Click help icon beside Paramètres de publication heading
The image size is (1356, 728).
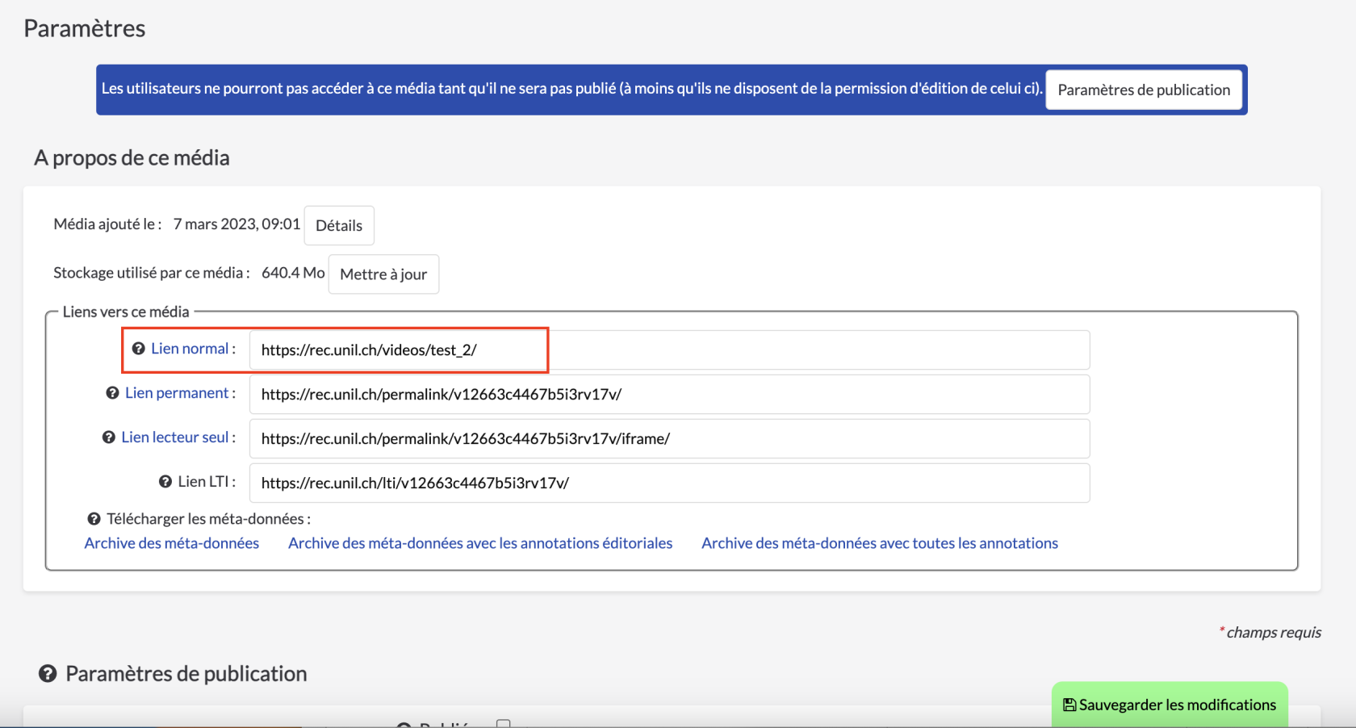(x=48, y=674)
